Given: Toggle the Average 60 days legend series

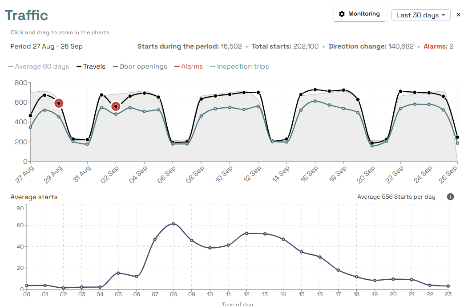Looking at the screenshot, I should [39, 66].
